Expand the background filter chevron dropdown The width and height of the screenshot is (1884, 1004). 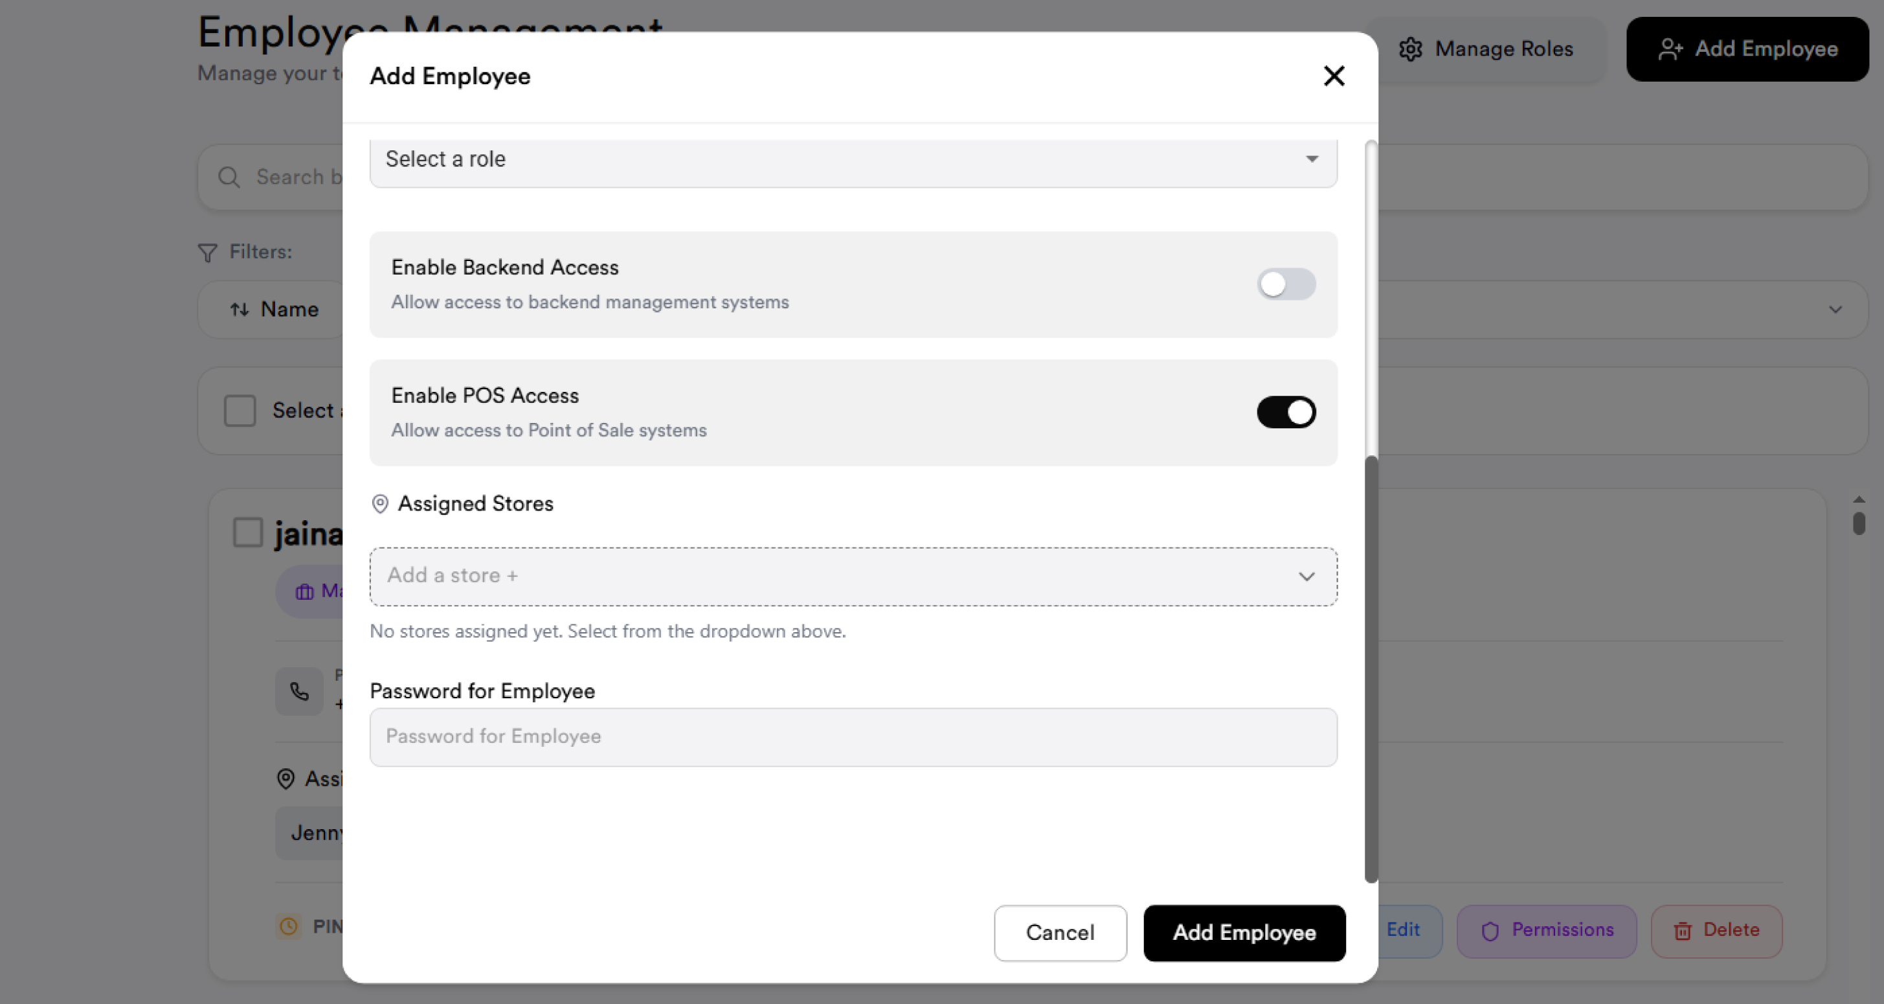[x=1835, y=310]
